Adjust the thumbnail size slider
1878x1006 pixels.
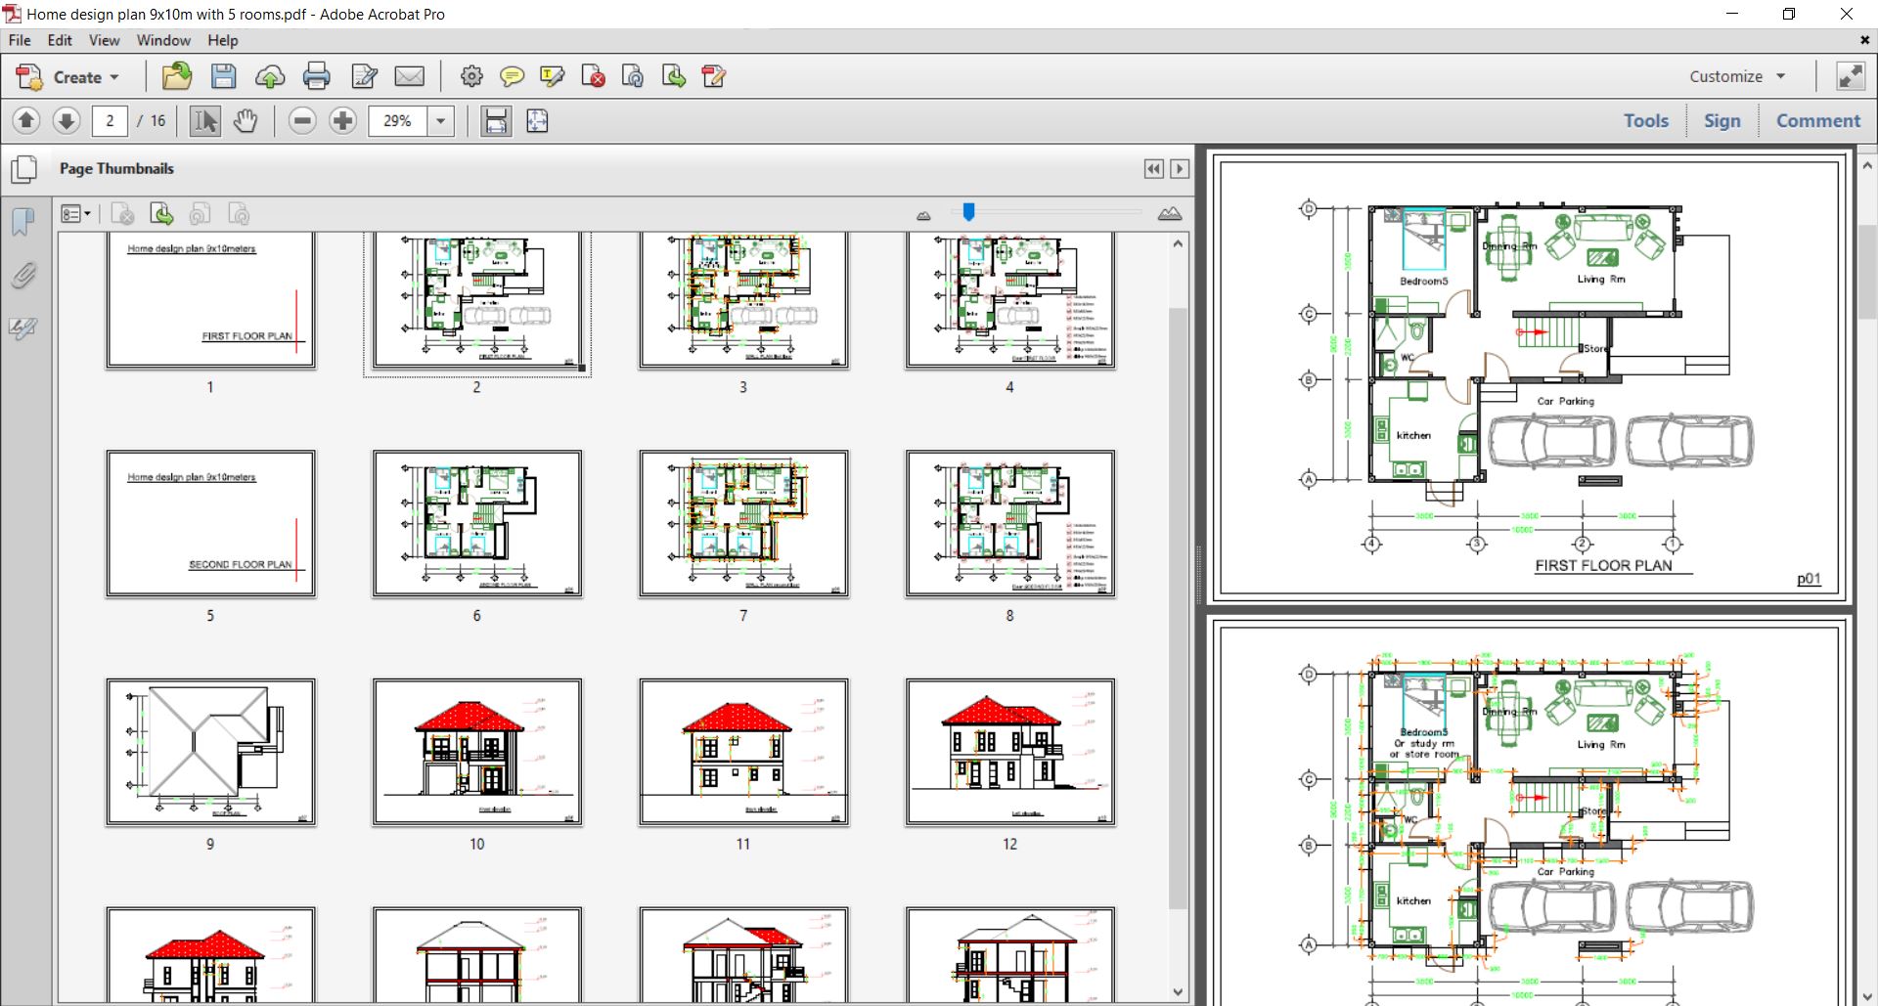coord(968,212)
